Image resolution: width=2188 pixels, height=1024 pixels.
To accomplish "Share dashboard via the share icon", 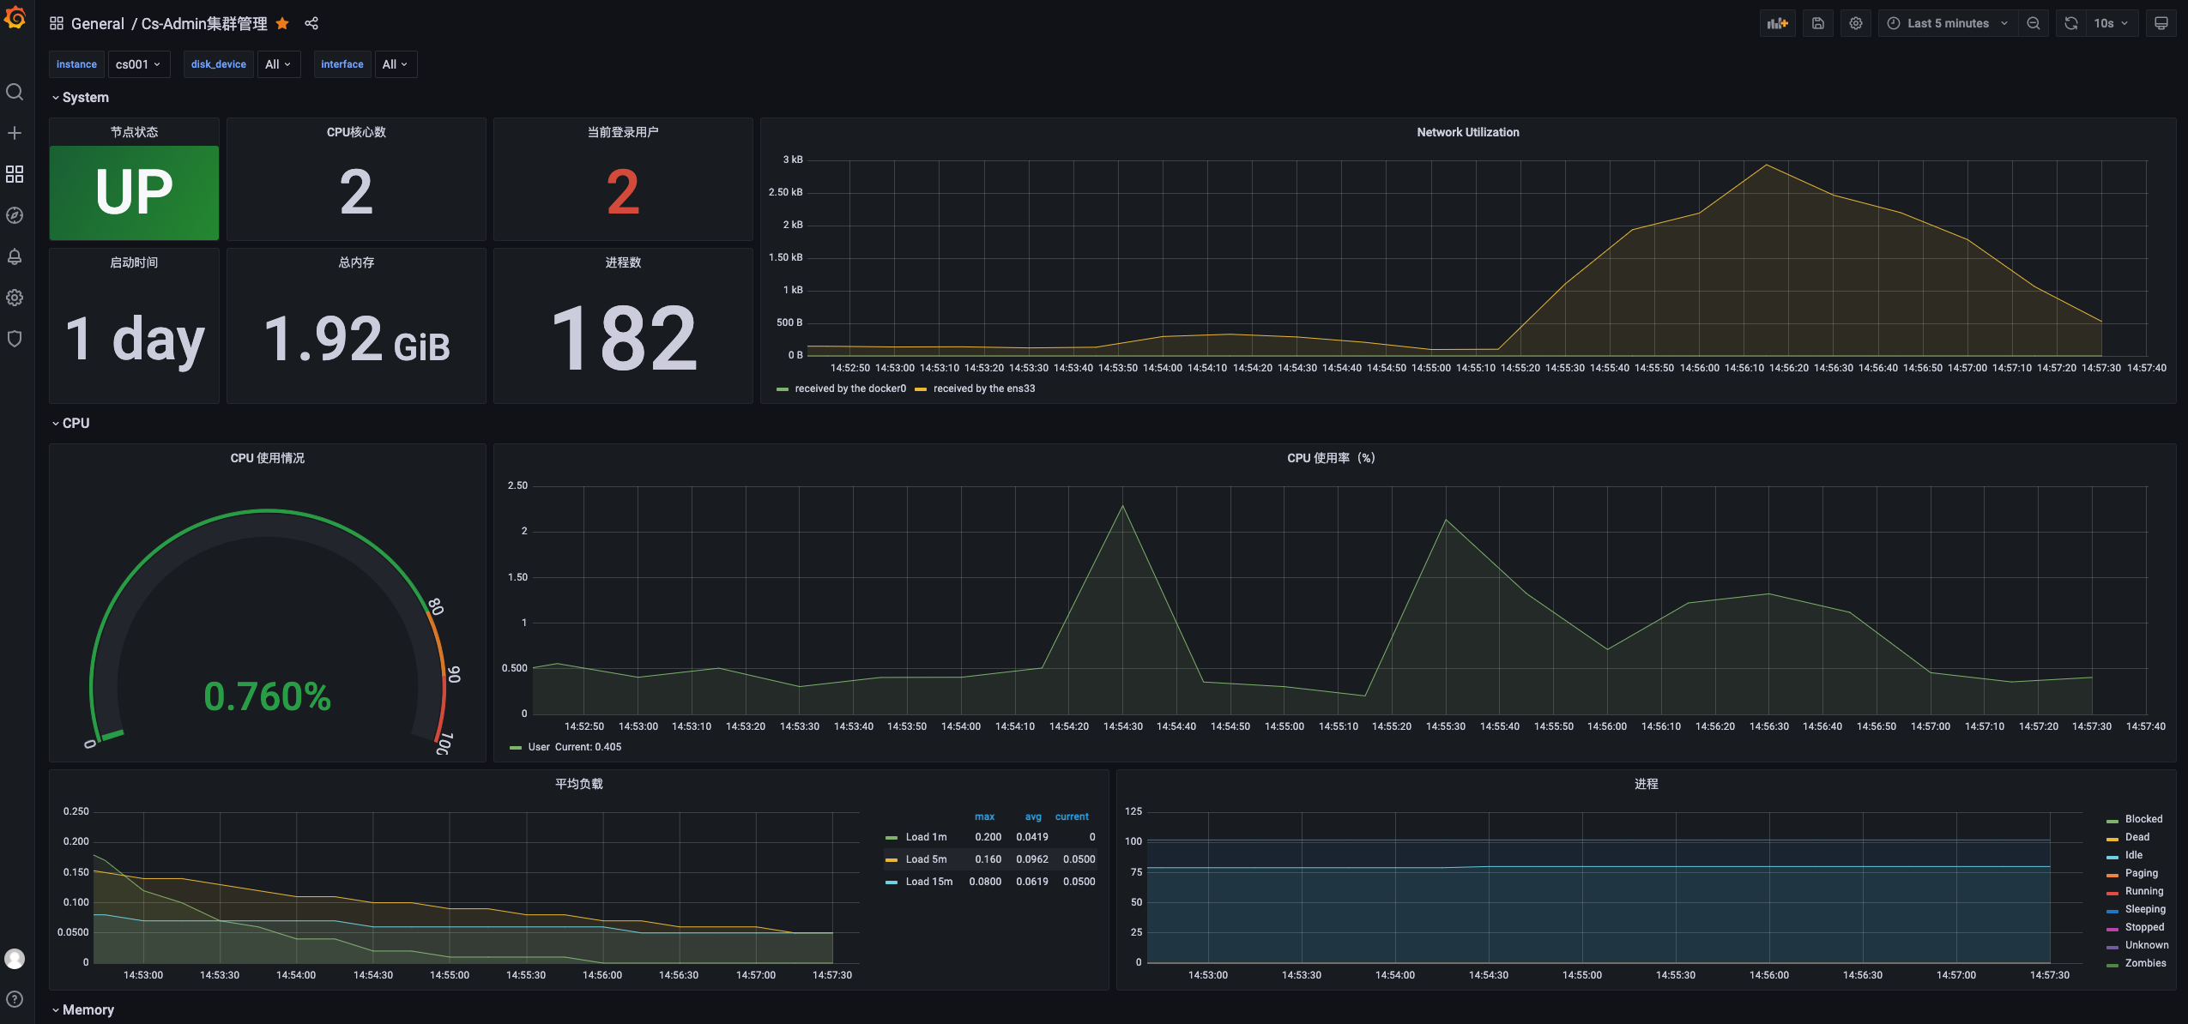I will point(311,24).
